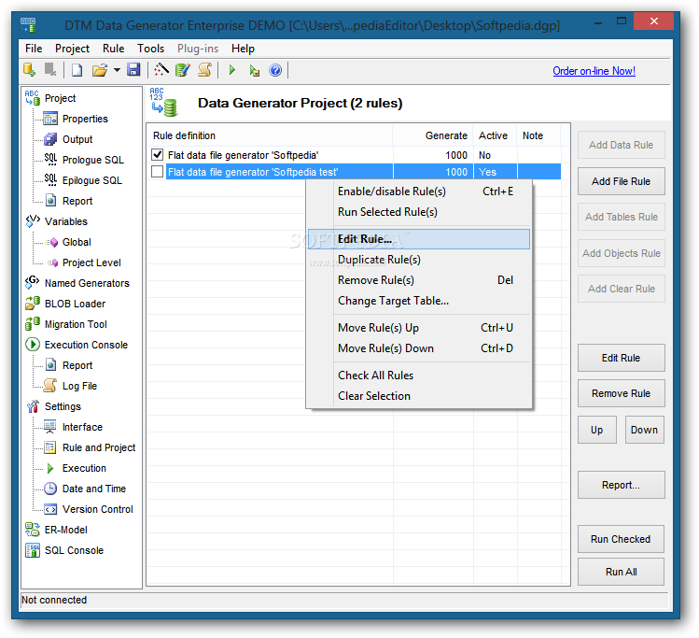Click the Log File scroll icon
Viewport: 699px width, 638px height.
click(50, 386)
